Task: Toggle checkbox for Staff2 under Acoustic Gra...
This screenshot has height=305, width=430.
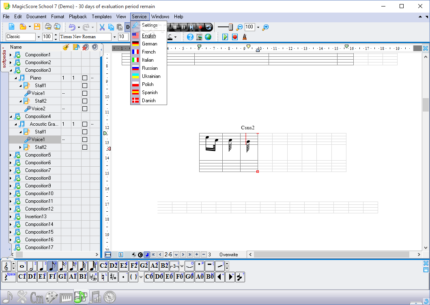Action: coord(85,147)
